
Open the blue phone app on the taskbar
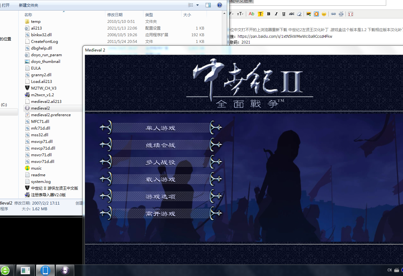[45, 271]
